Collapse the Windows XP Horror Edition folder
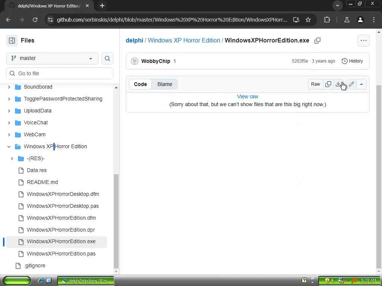Viewport: 382px width, 286px height. (x=9, y=146)
